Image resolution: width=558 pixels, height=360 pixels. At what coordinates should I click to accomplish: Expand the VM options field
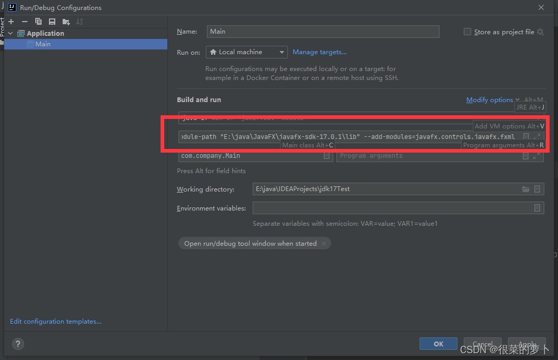[x=536, y=136]
